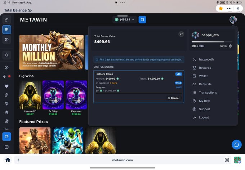The image size is (245, 170).
Task: Cancel the Holders Comp bonus
Action: tap(174, 98)
